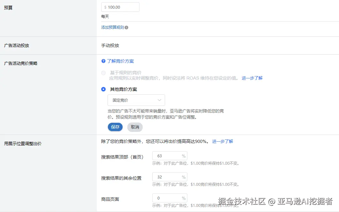The height and width of the screenshot is (212, 339).
Task: Select the 基于规则的竞价 radio option
Action: click(103, 73)
